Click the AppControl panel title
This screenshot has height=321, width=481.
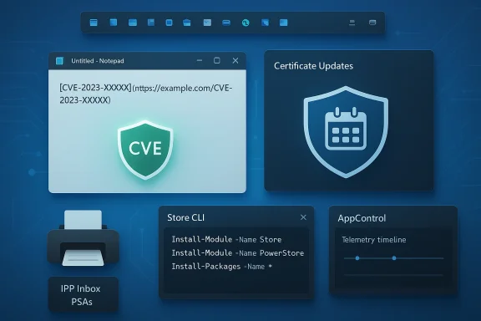pos(362,218)
